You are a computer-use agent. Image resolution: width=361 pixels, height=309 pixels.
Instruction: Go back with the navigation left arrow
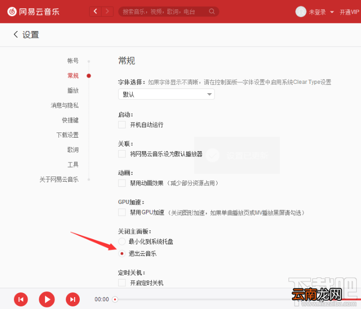point(95,11)
